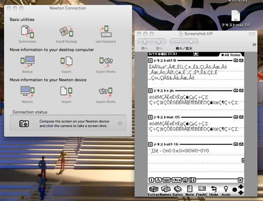Click the scroll arrows status bar button
This screenshot has height=201, width=263.
pos(192,180)
